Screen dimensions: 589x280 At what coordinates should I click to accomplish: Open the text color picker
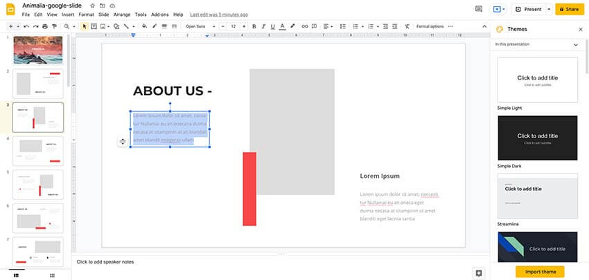pos(282,26)
